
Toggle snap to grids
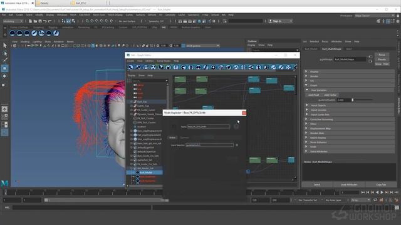[88, 21]
